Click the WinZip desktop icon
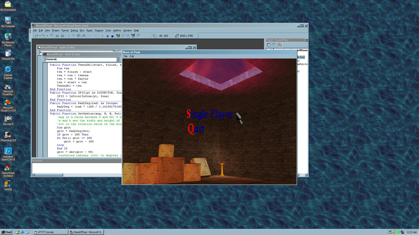The width and height of the screenshot is (419, 235). click(8, 184)
